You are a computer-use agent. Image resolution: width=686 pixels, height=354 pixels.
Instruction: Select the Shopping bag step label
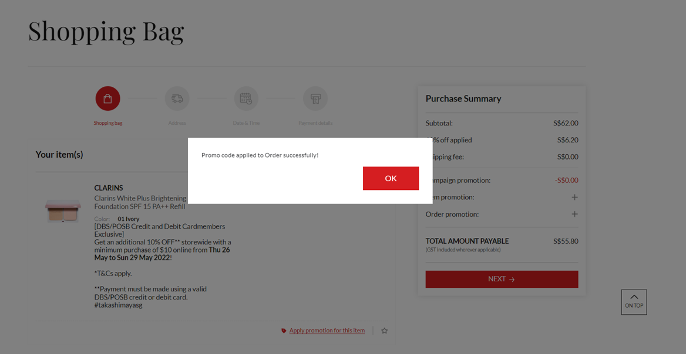(108, 123)
